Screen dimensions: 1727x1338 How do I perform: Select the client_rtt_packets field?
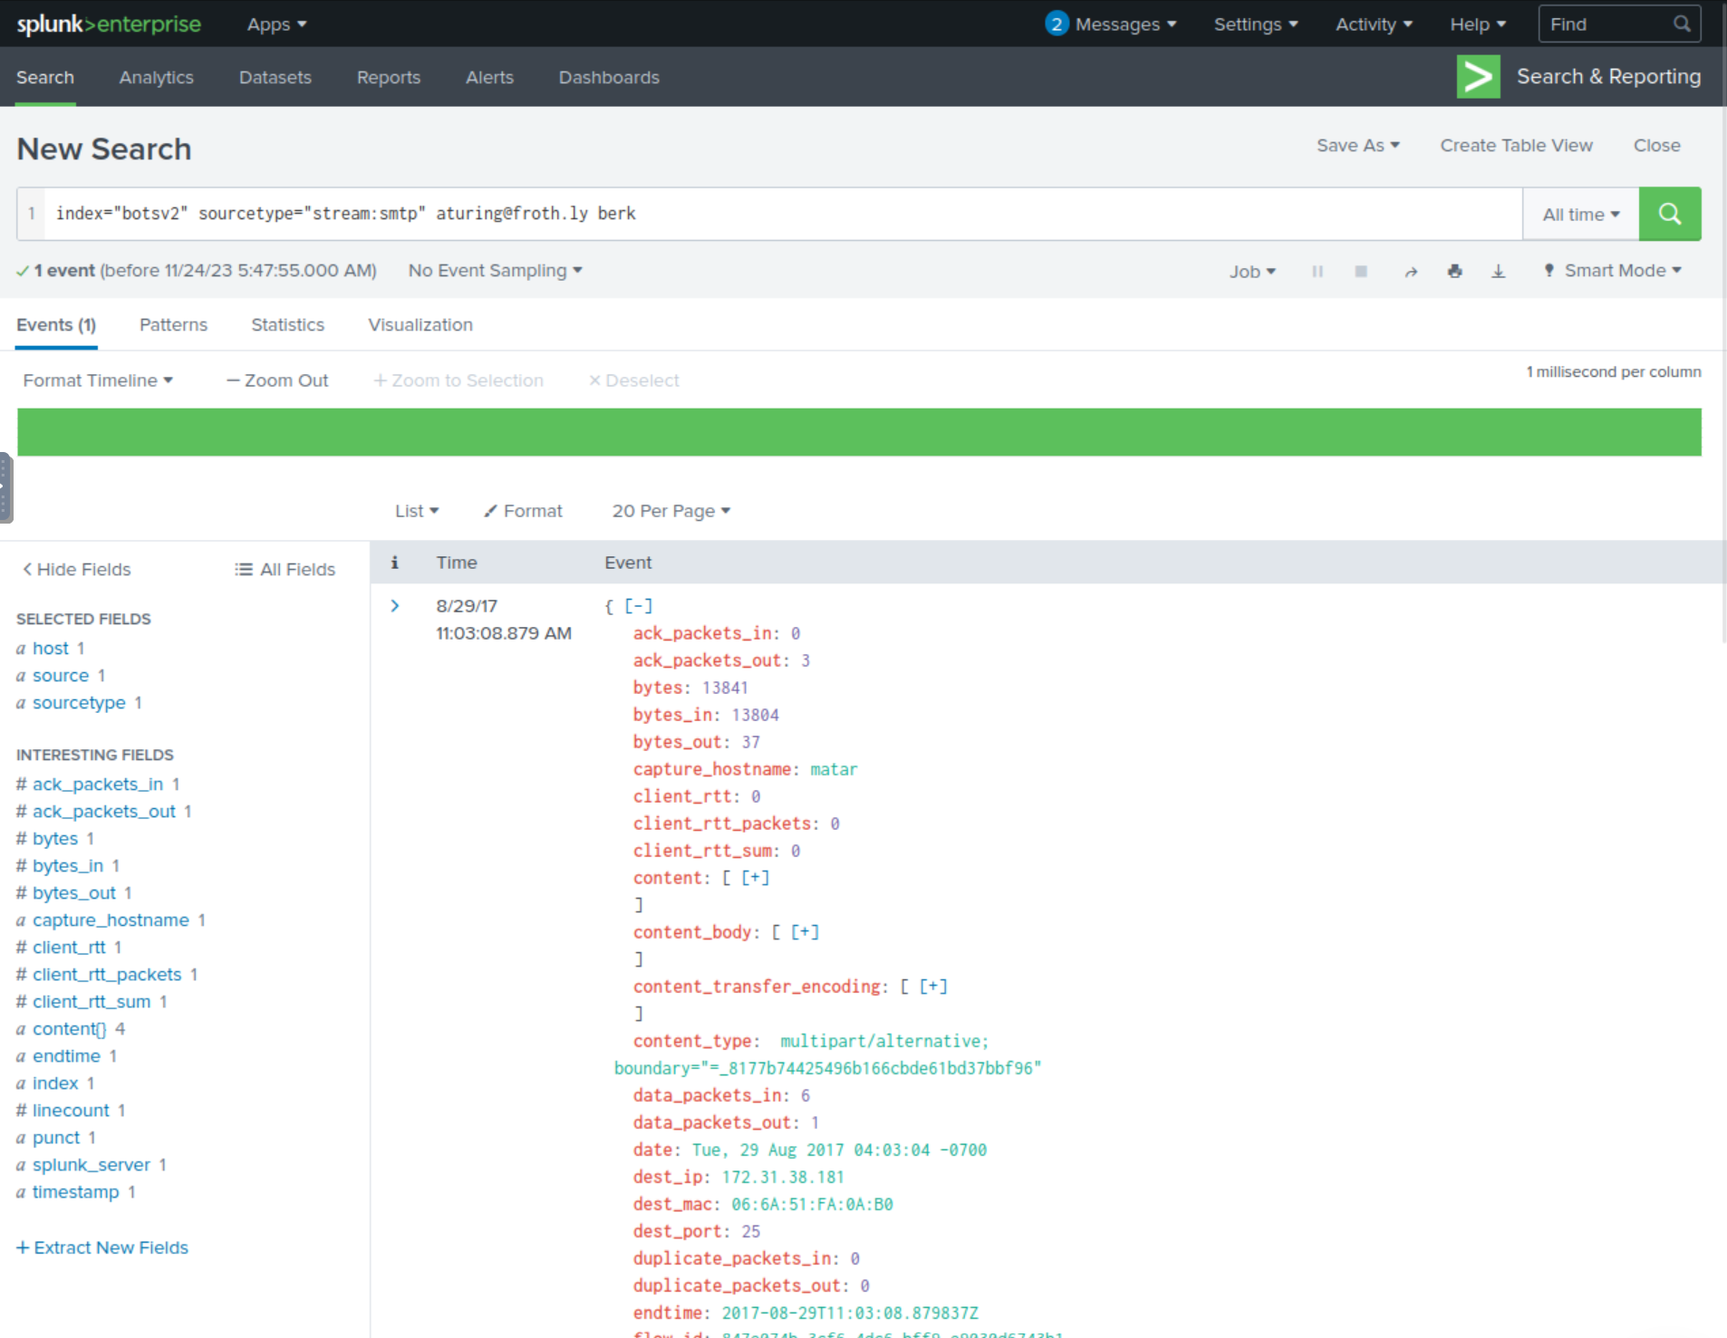tap(107, 975)
